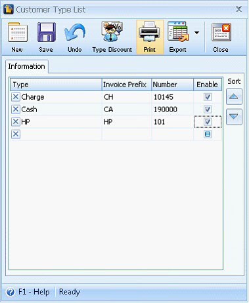Close the Customer Type List window
249x303 pixels.
click(x=238, y=9)
